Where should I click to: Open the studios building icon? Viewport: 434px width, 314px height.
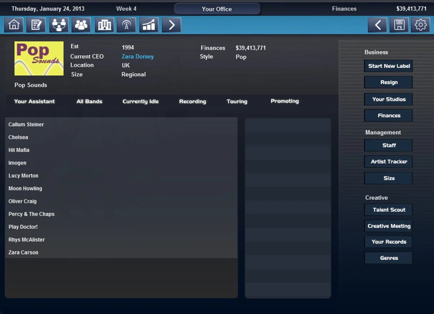coord(104,25)
